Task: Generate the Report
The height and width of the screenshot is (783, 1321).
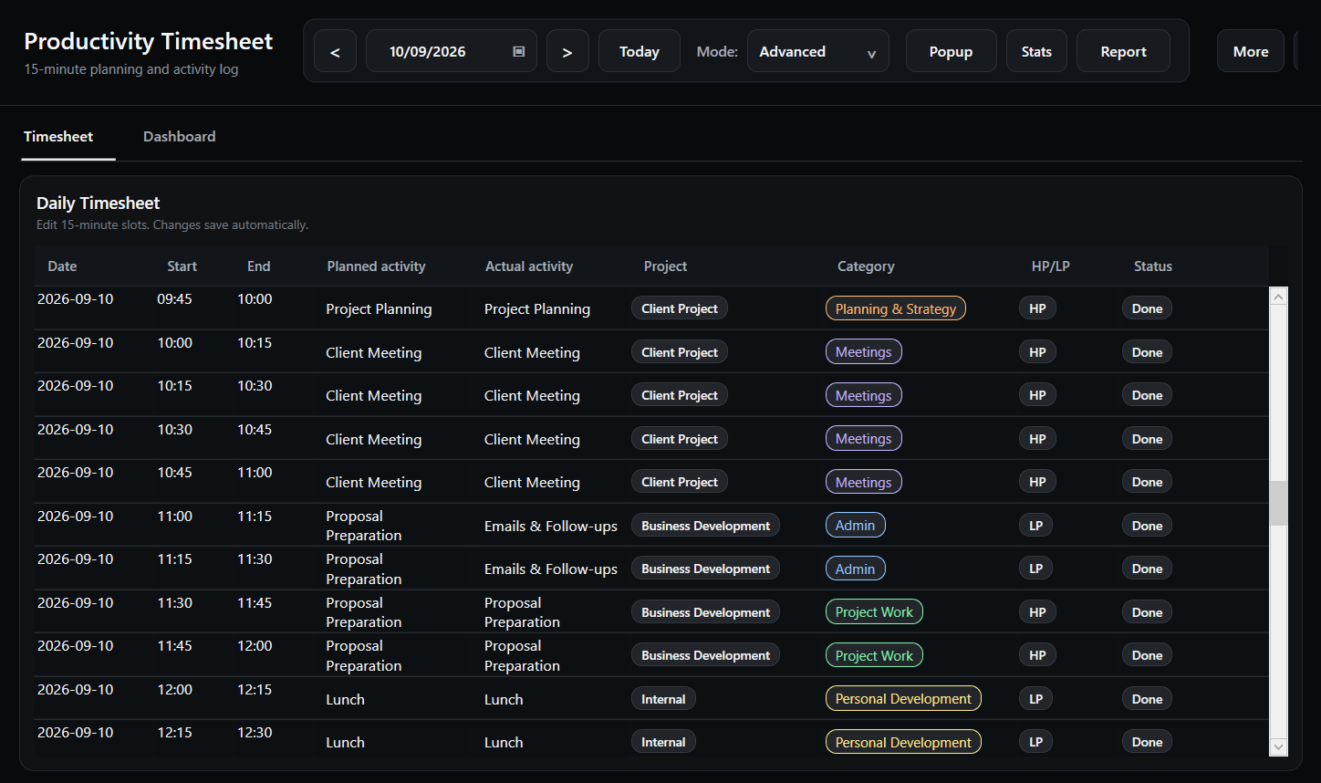Action: coord(1123,51)
